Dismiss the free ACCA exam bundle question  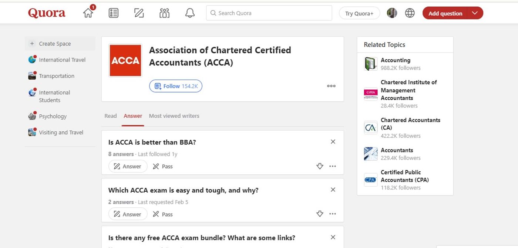click(333, 237)
